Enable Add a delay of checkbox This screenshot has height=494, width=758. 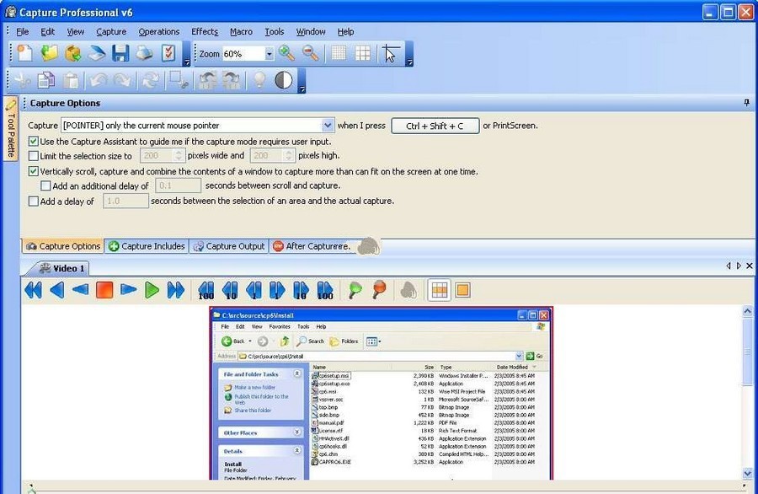[x=34, y=201]
